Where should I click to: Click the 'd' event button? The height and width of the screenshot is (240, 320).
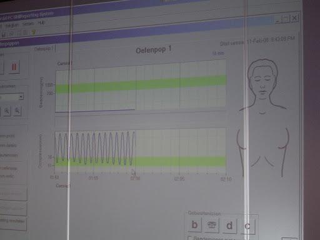tap(229, 226)
